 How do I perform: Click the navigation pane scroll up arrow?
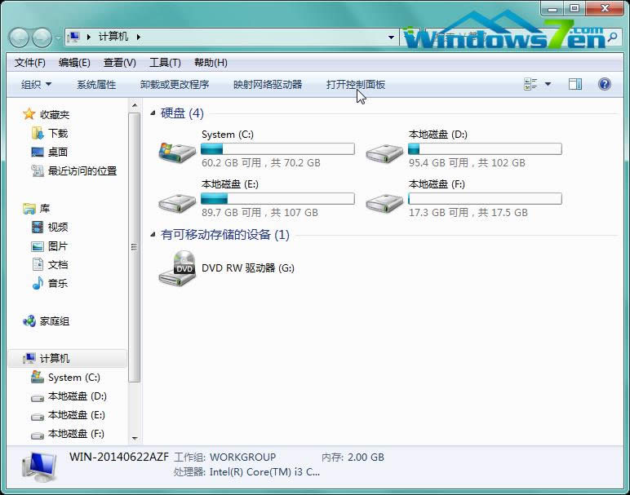point(135,105)
